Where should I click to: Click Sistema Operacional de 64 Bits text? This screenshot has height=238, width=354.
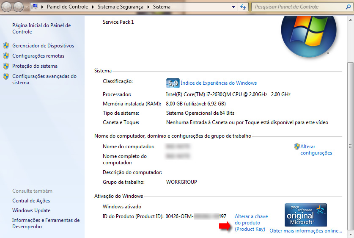pos(200,113)
